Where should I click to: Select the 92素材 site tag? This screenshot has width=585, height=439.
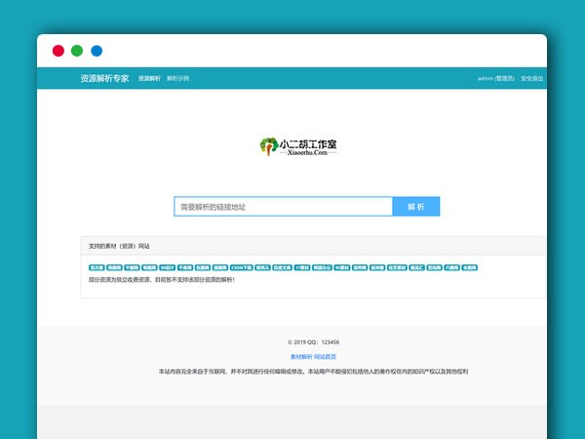pyautogui.click(x=341, y=267)
